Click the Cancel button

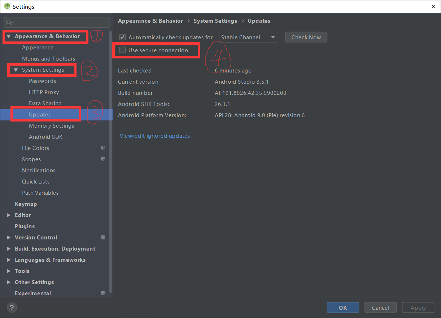point(380,308)
